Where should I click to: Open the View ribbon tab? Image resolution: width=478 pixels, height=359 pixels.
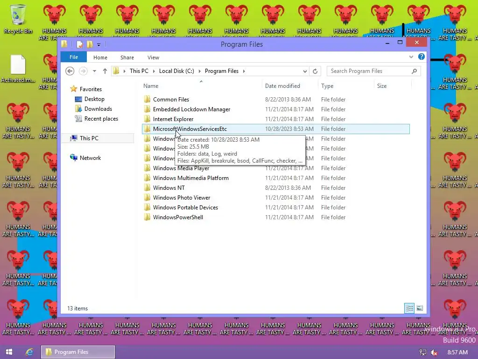click(153, 57)
